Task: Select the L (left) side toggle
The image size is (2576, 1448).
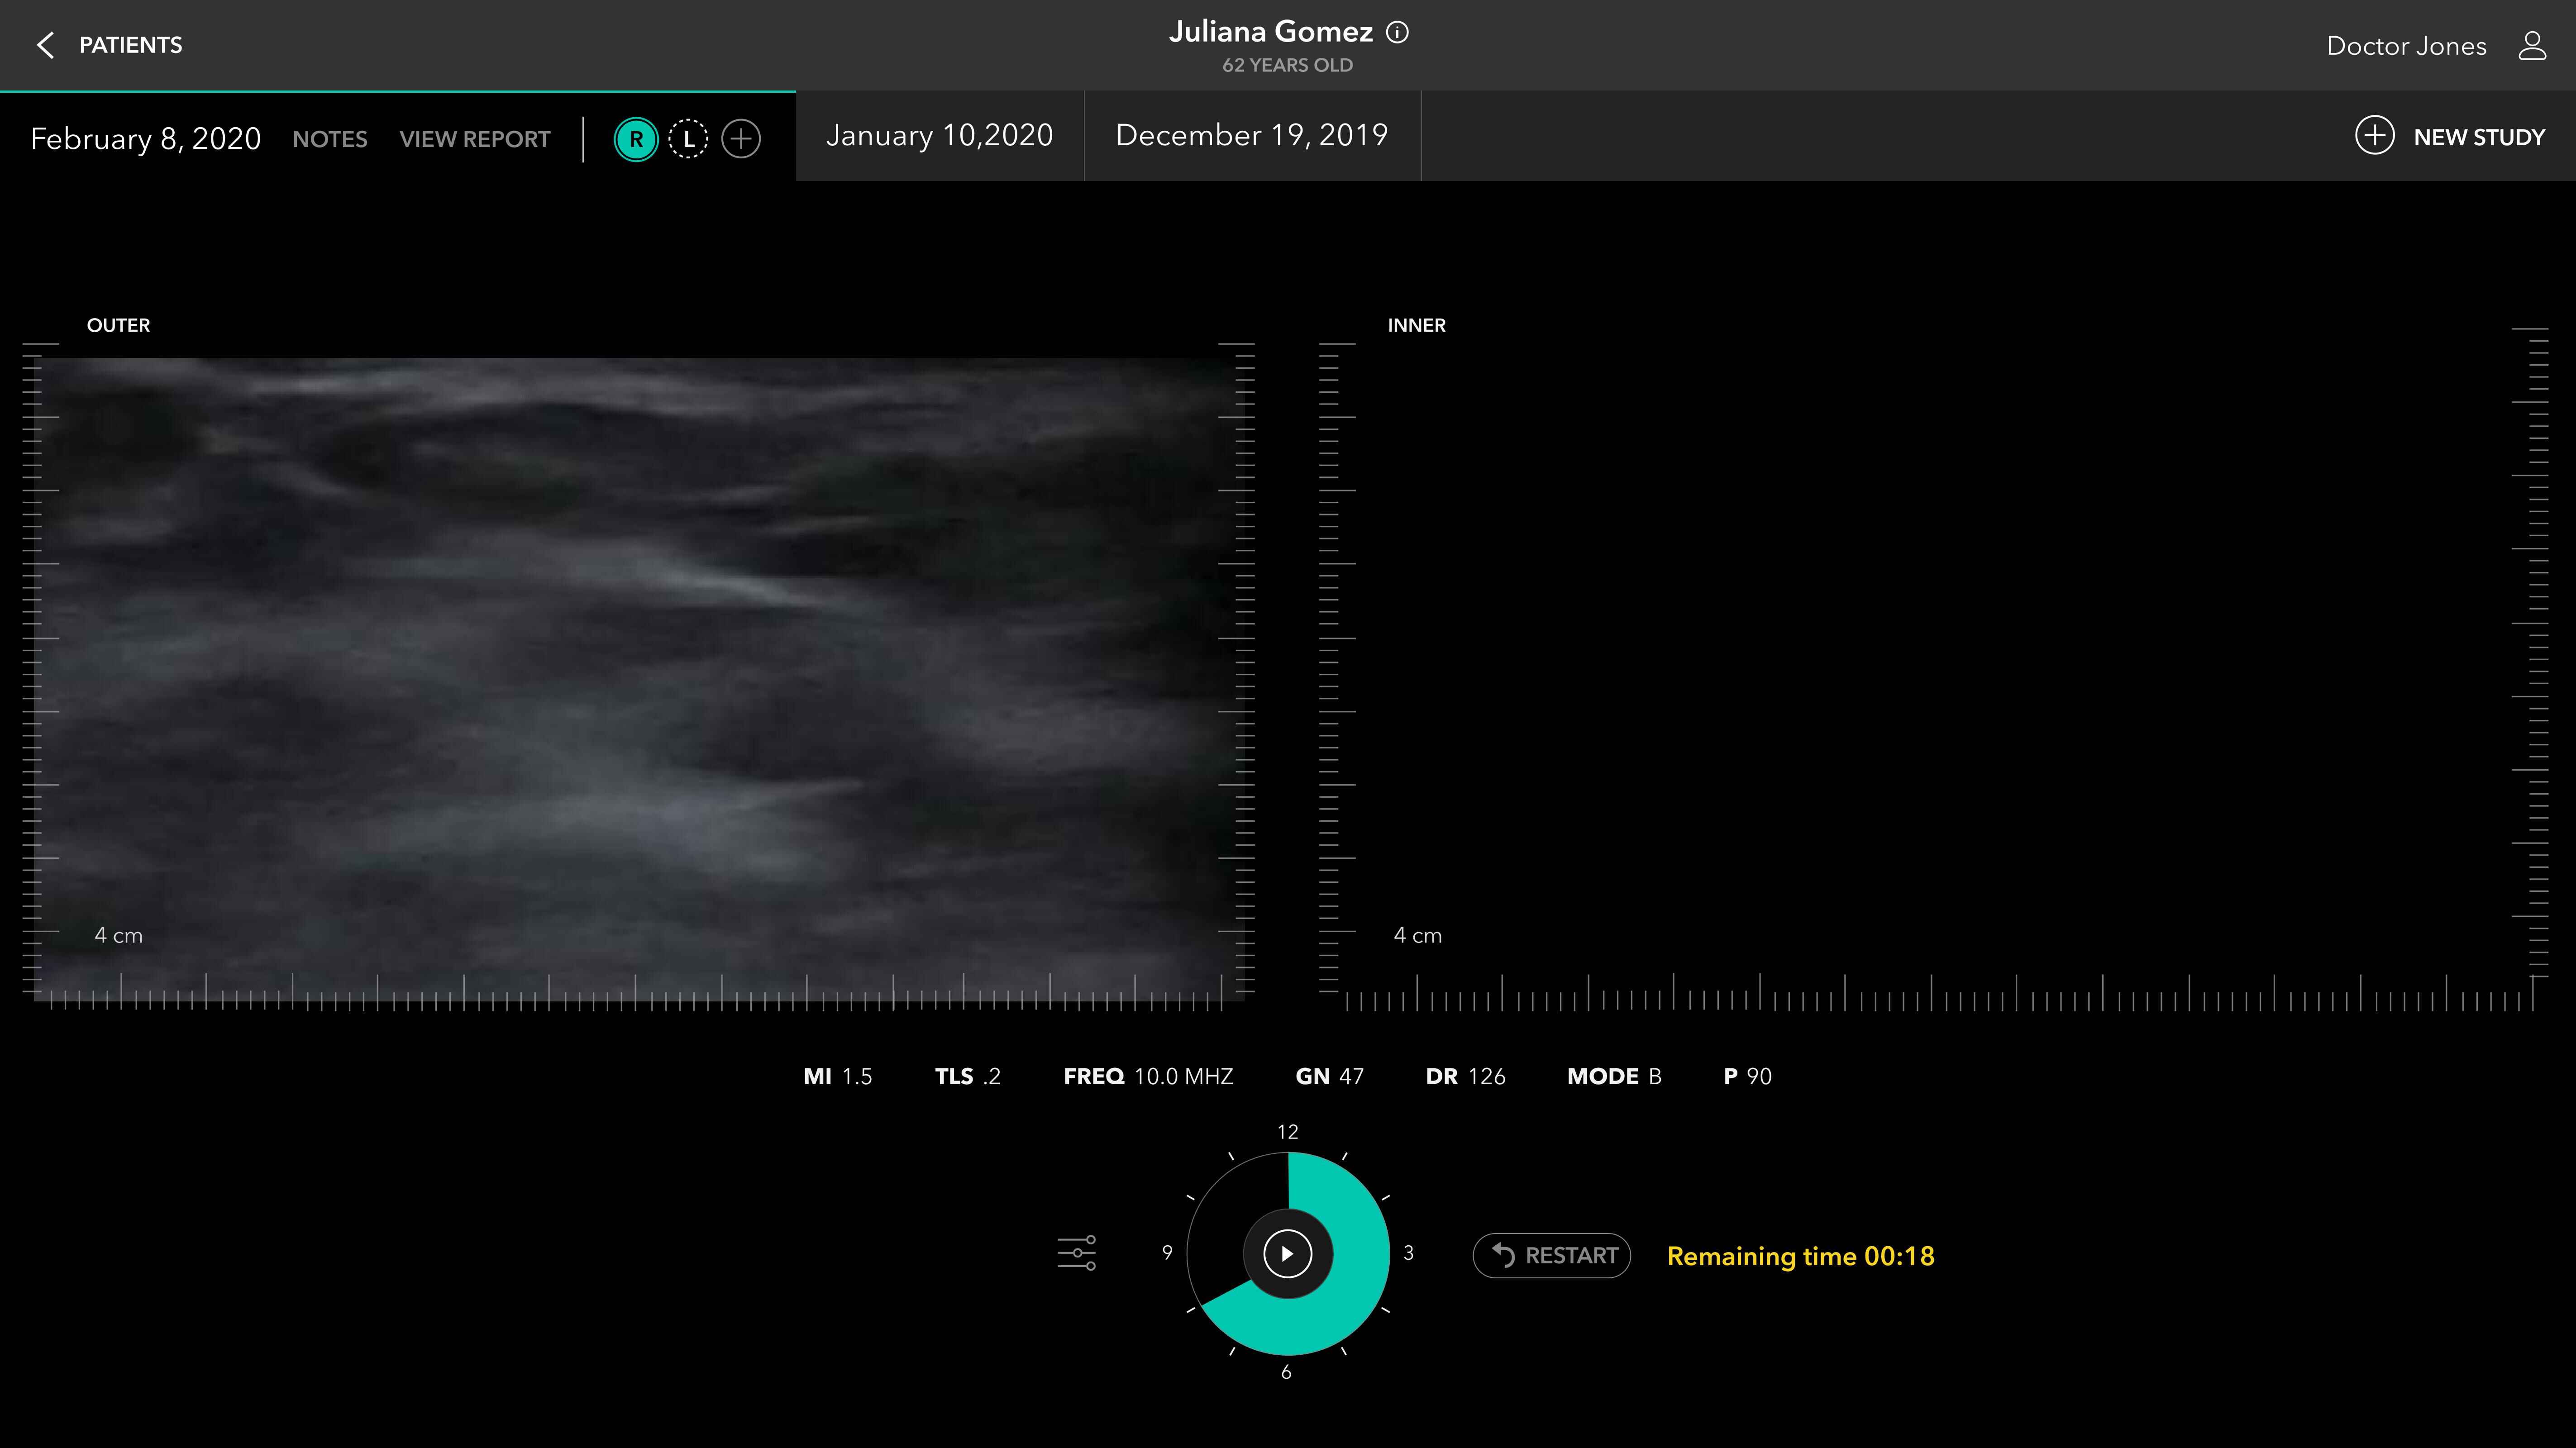Action: [688, 139]
